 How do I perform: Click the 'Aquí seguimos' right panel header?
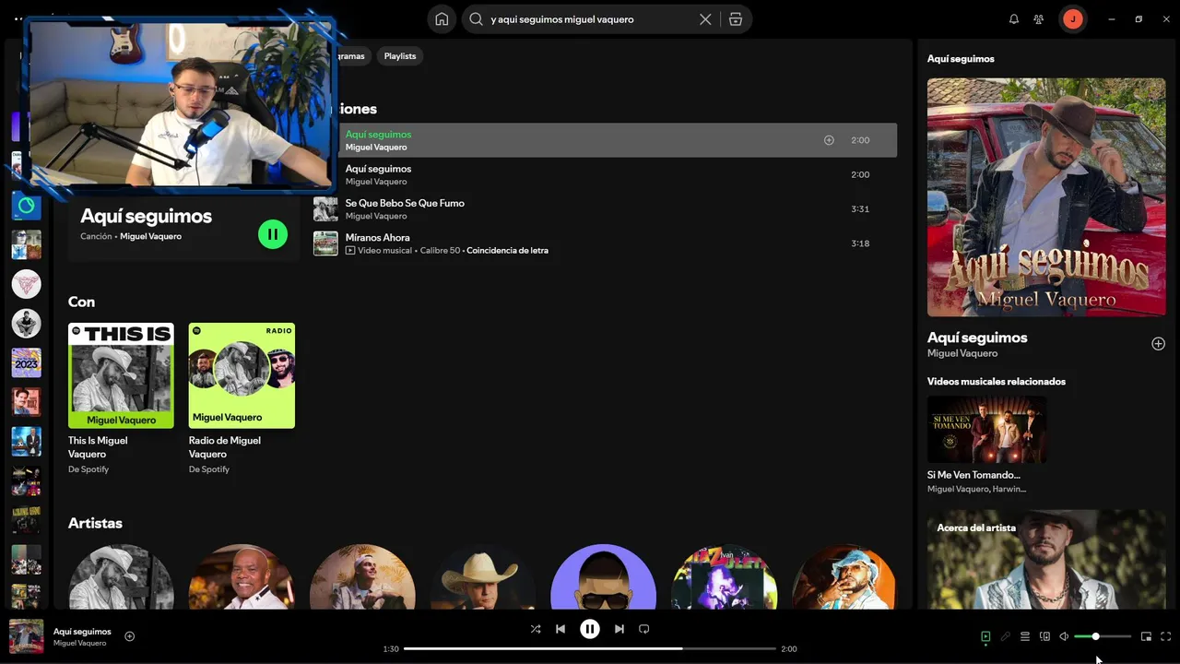pyautogui.click(x=961, y=59)
